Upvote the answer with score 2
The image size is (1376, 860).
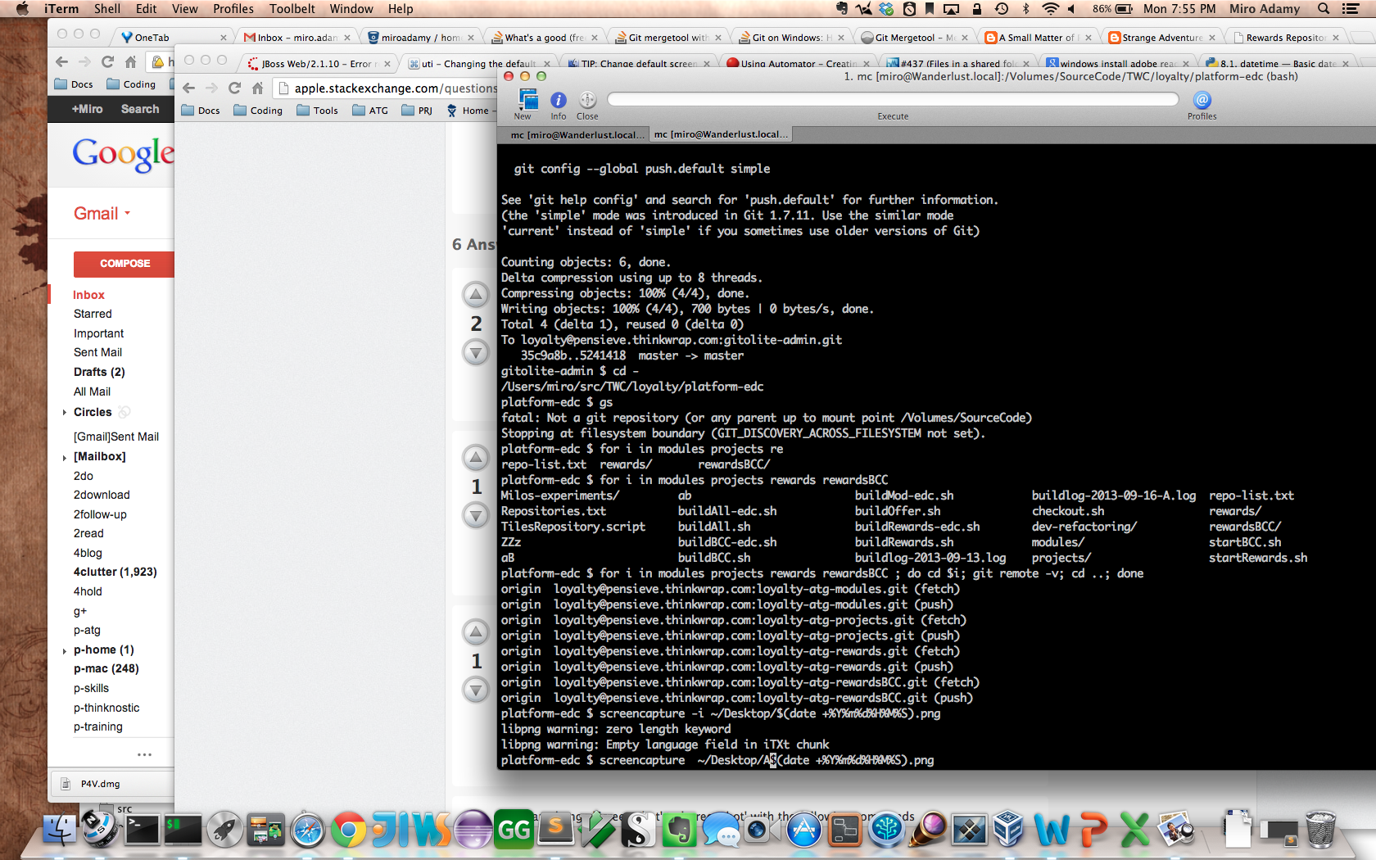click(x=476, y=294)
